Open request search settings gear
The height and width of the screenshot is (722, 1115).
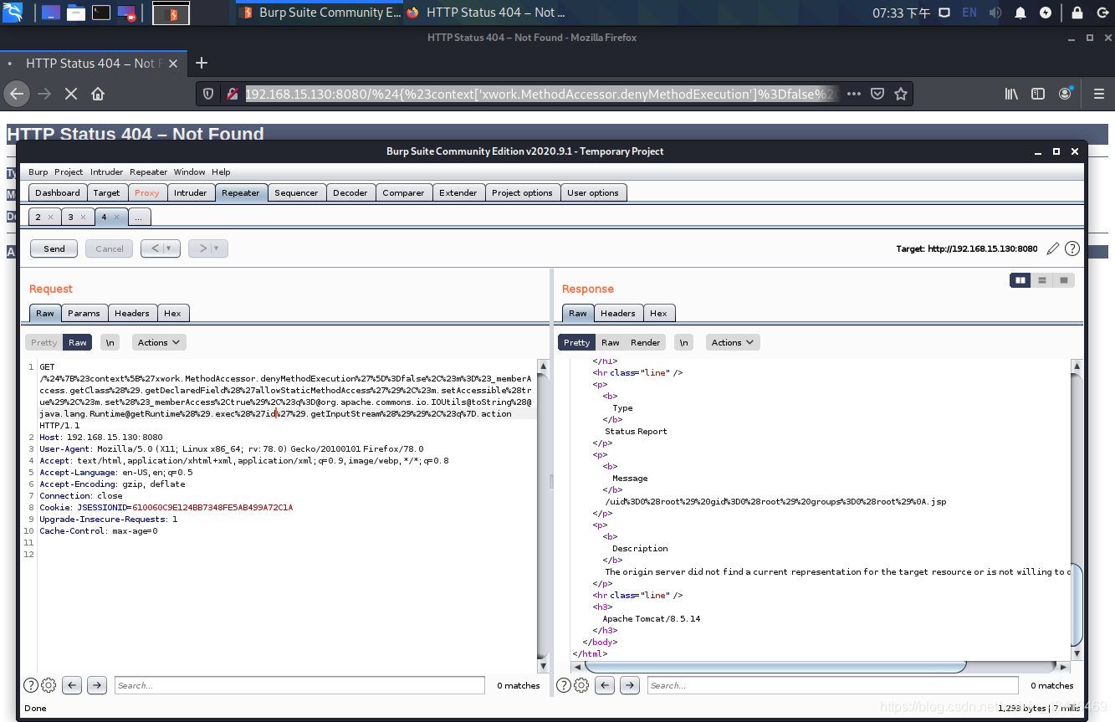tap(49, 685)
